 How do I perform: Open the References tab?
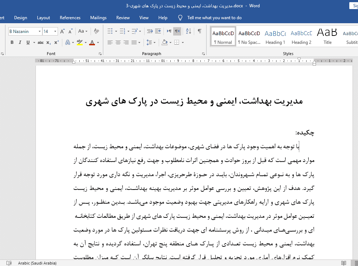pyautogui.click(x=70, y=18)
